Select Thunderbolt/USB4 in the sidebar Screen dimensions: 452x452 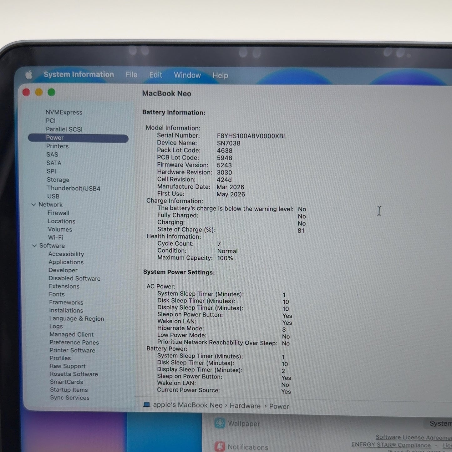coord(74,188)
